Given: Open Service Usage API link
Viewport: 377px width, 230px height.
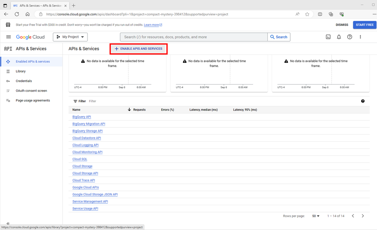Looking at the screenshot, I should coord(85,209).
